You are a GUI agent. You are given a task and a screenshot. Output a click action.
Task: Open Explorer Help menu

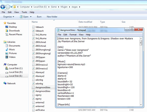[x=32, y=12]
